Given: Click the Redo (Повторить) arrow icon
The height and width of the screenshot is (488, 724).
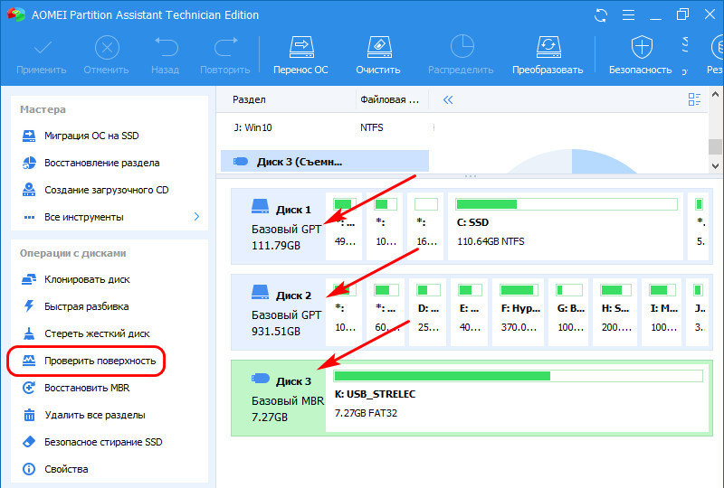Looking at the screenshot, I should (225, 47).
